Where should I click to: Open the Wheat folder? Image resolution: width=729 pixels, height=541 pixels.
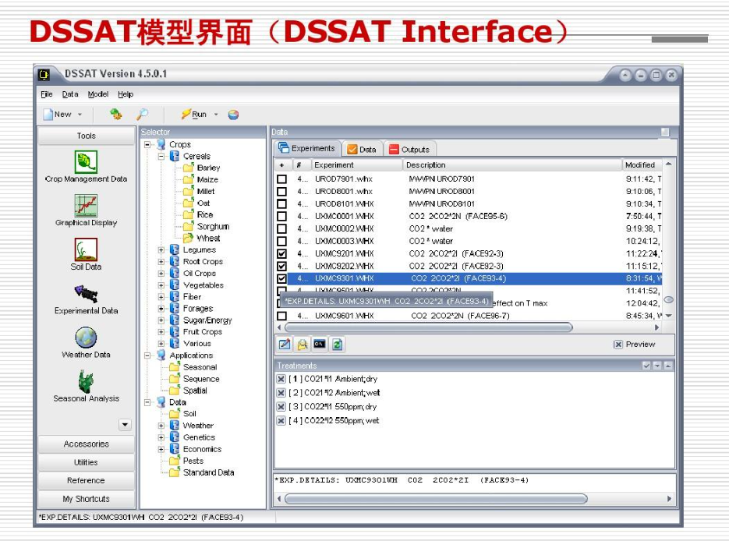[202, 238]
